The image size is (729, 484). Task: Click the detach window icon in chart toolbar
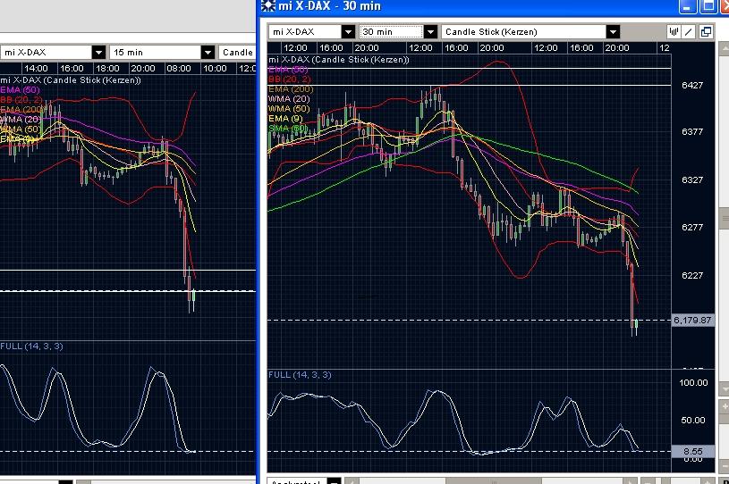[x=706, y=31]
